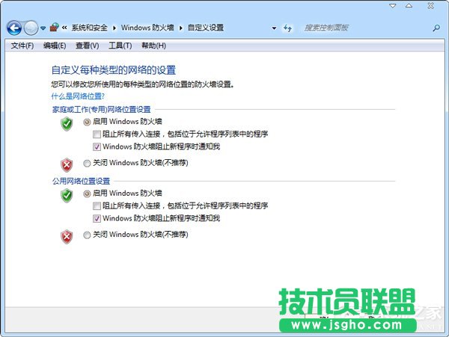The image size is (449, 337).
Task: Click the Control Panel icon in address bar
Action: 55,28
